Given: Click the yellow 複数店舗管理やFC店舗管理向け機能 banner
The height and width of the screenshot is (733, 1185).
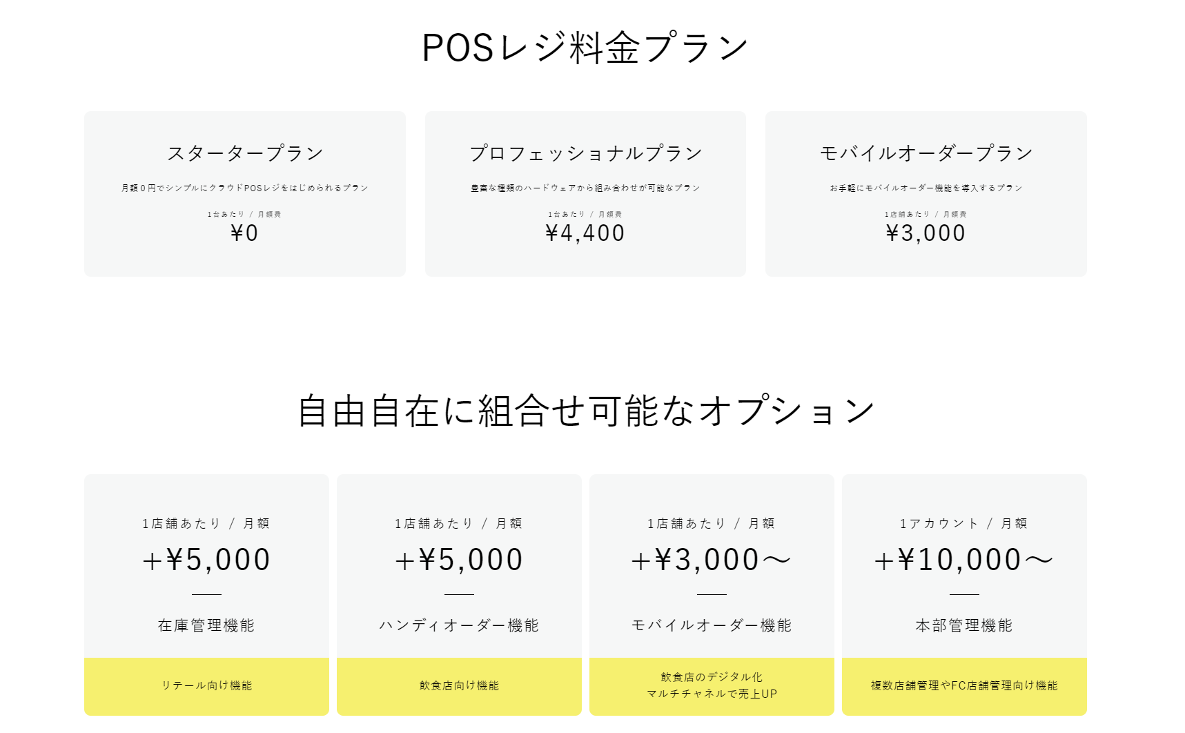Looking at the screenshot, I should click(x=964, y=686).
